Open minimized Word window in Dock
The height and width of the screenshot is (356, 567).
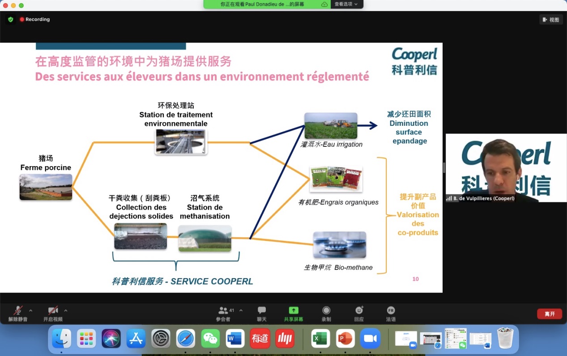(x=480, y=340)
